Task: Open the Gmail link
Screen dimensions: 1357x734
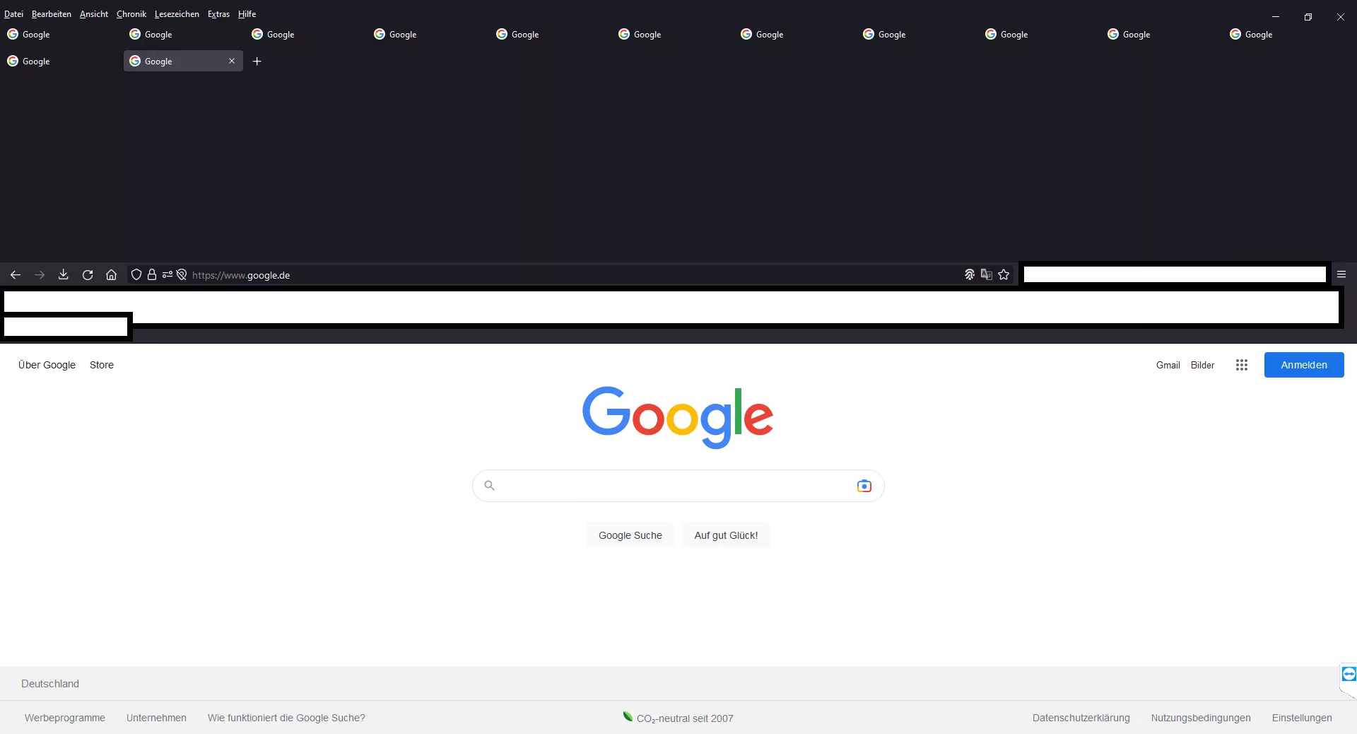Action: (1168, 365)
